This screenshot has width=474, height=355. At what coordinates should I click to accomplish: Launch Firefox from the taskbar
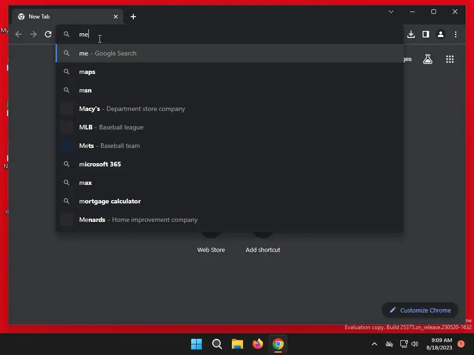[257, 344]
